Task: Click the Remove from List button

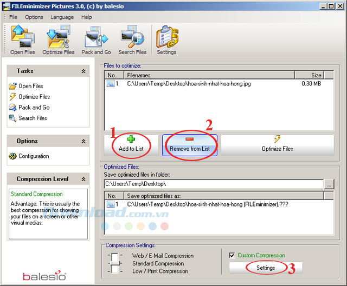Action: [190, 145]
